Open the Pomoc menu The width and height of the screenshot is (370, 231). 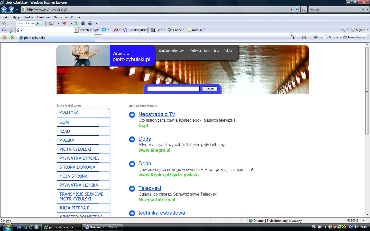(76, 17)
